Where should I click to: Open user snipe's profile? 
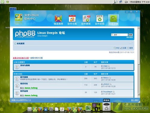tap(105, 66)
